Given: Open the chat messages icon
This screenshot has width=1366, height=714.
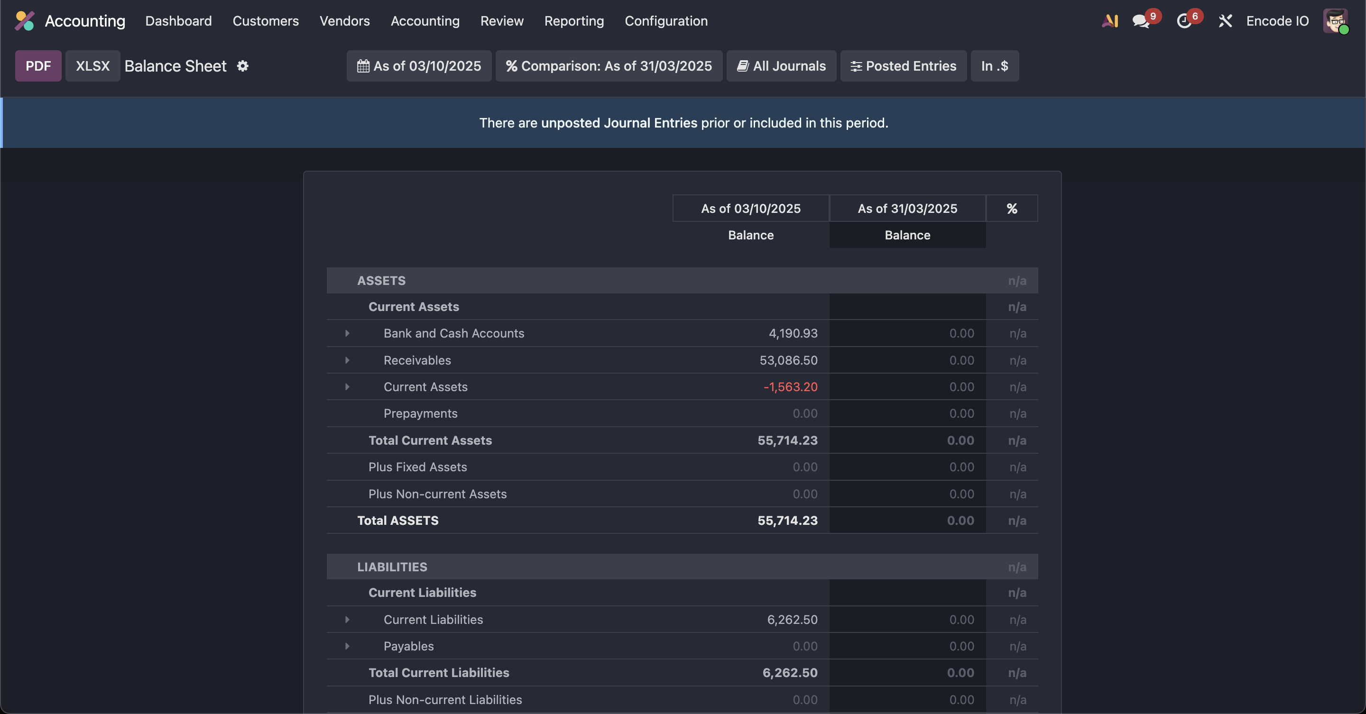Looking at the screenshot, I should [1141, 21].
